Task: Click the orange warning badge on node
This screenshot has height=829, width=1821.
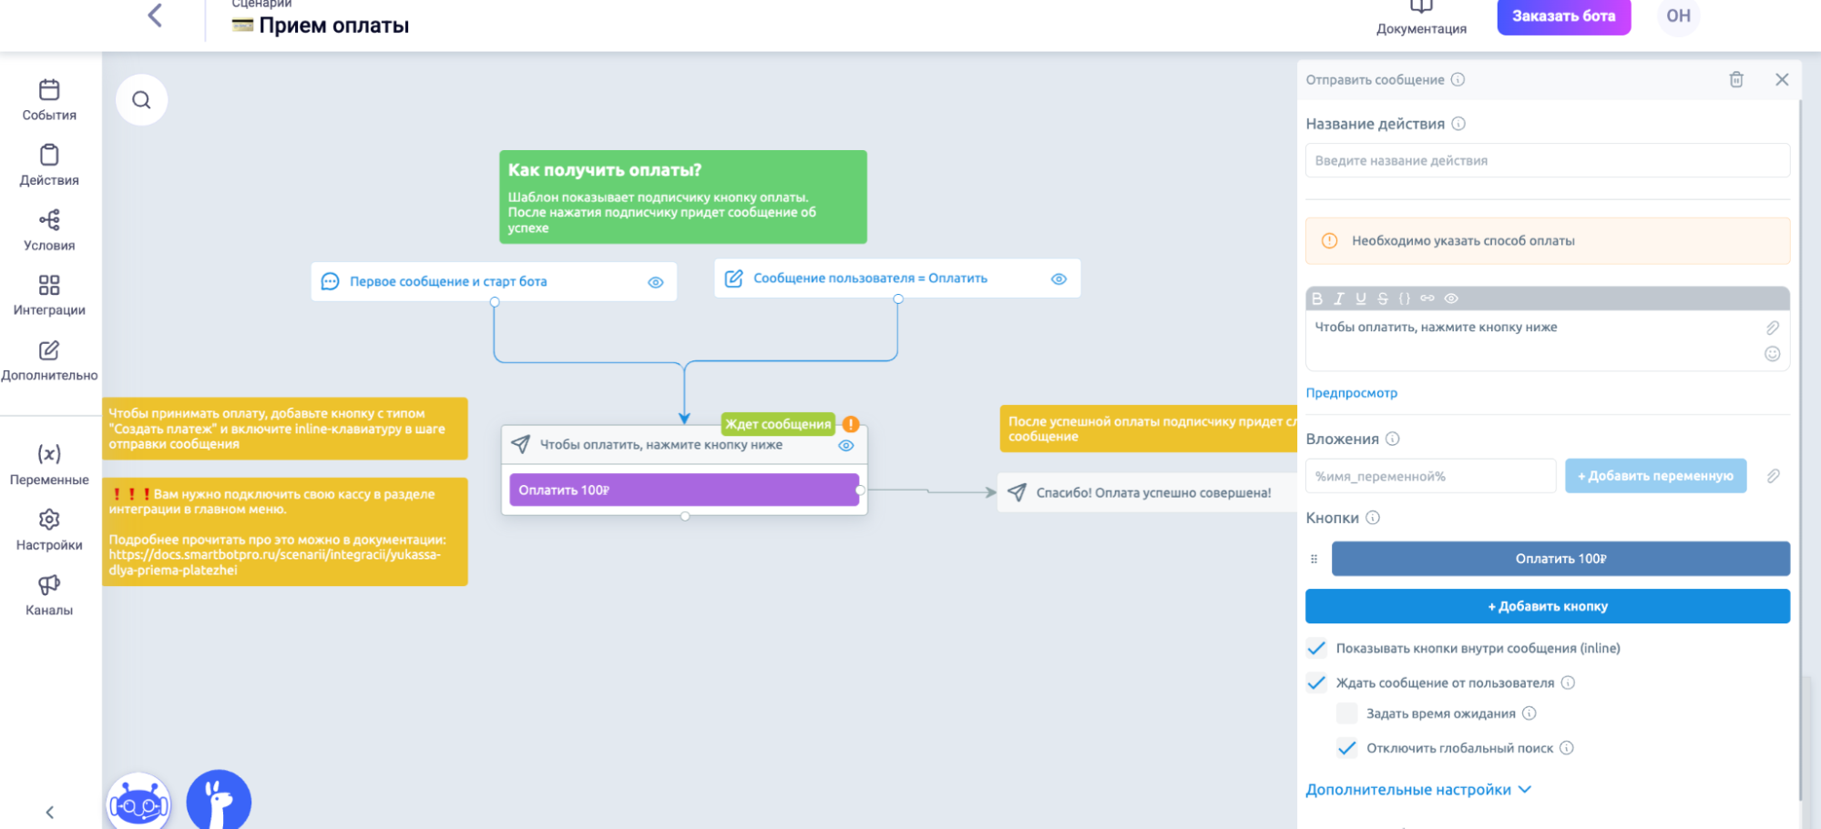Action: (x=851, y=424)
